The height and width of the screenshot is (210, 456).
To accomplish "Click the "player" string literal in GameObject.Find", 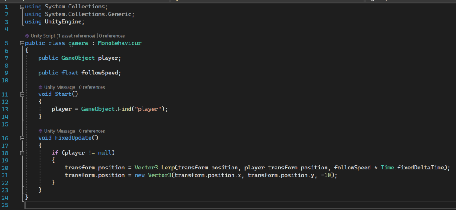I will (x=149, y=109).
